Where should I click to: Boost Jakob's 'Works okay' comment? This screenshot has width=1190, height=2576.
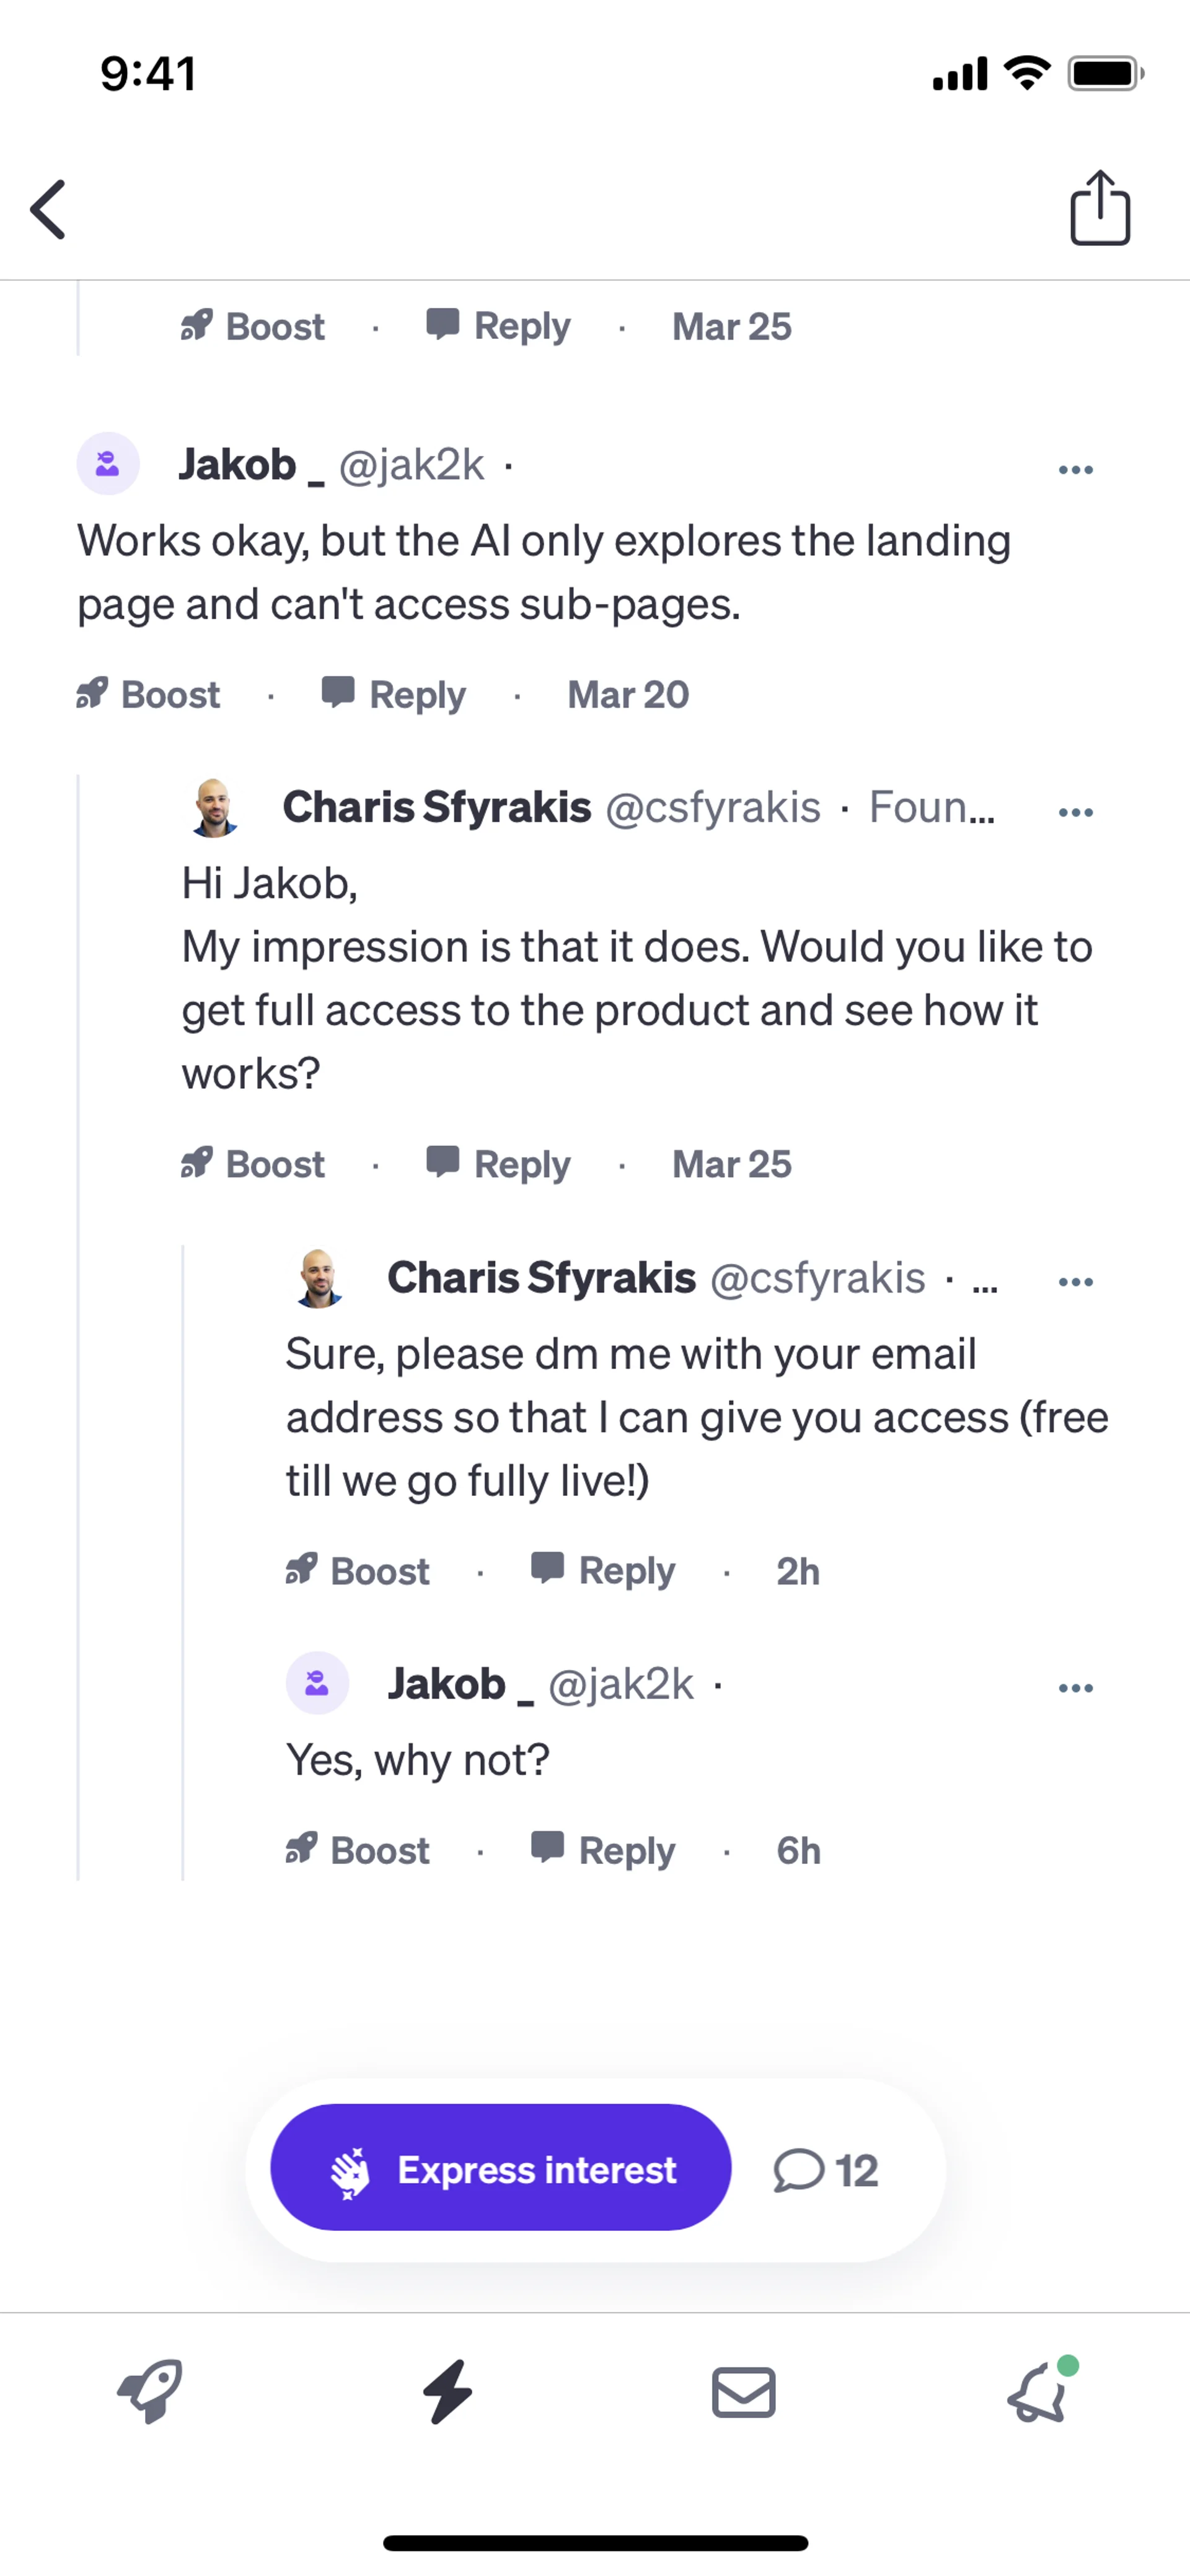148,694
